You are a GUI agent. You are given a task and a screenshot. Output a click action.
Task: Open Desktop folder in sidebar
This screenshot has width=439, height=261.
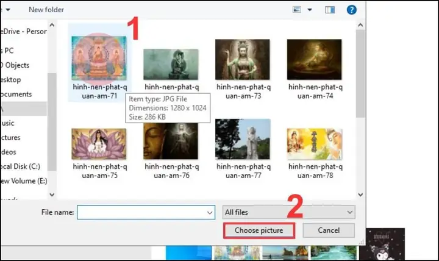pyautogui.click(x=10, y=80)
